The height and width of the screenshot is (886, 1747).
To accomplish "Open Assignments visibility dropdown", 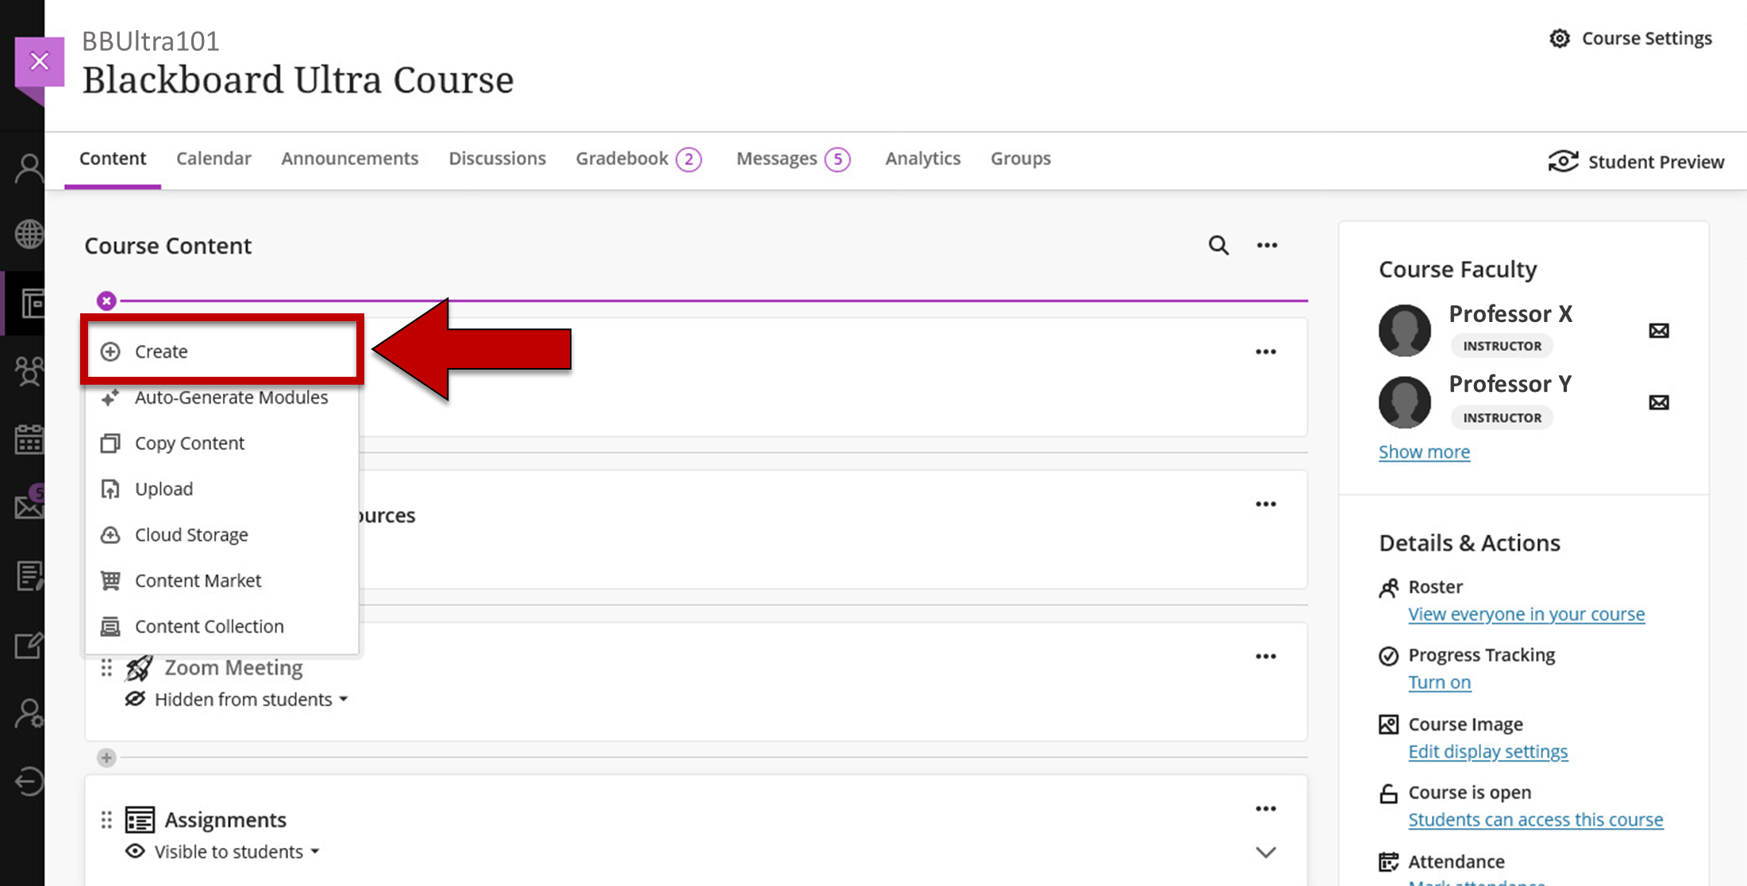I will pos(237,851).
